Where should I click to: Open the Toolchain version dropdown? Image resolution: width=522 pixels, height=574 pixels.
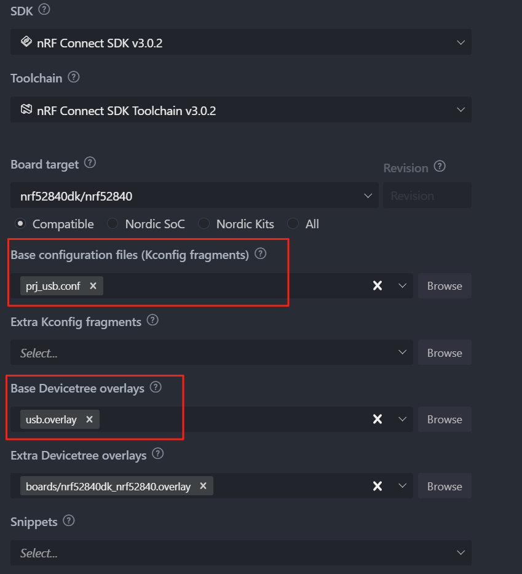(x=241, y=110)
